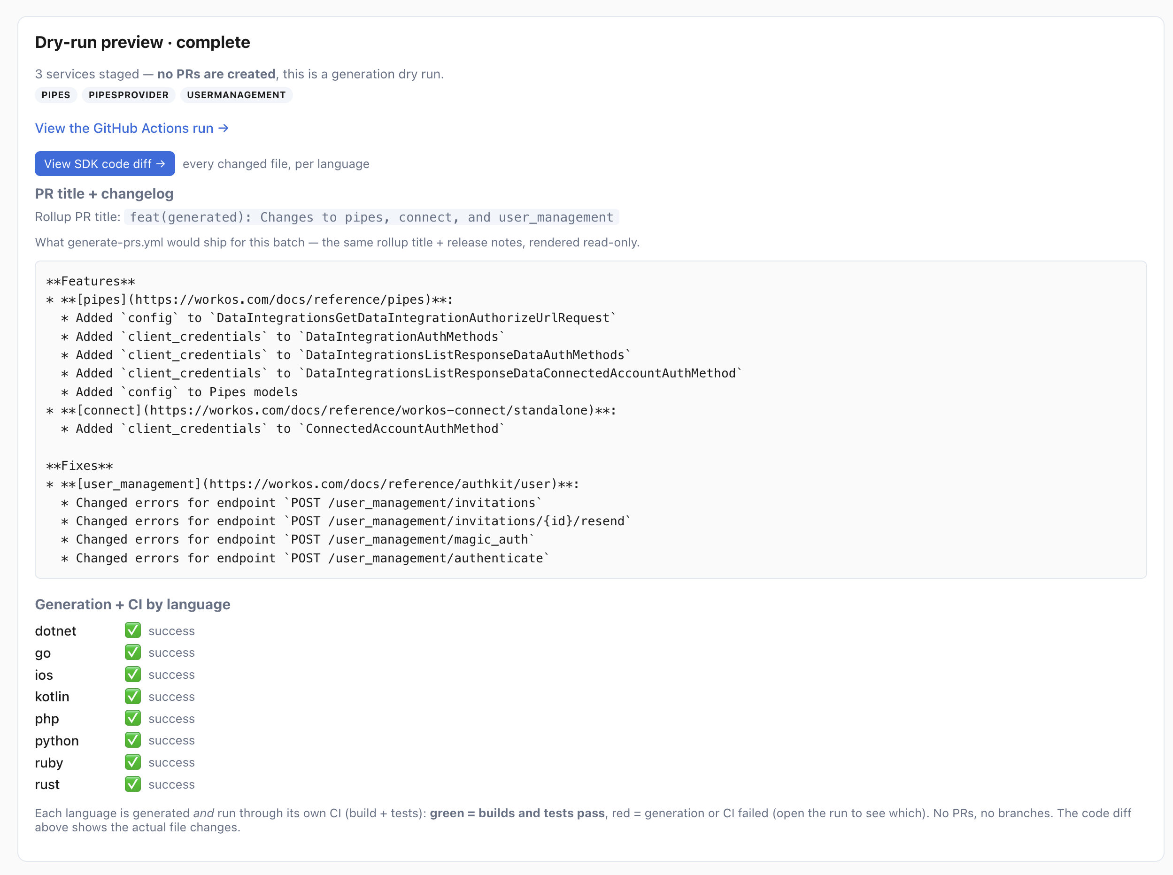The height and width of the screenshot is (875, 1173).
Task: Click the user_management authkit docs URL line
Action: [313, 484]
